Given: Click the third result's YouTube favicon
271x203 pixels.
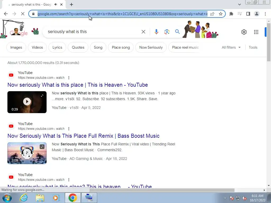Looking at the screenshot, I should (x=11, y=177).
